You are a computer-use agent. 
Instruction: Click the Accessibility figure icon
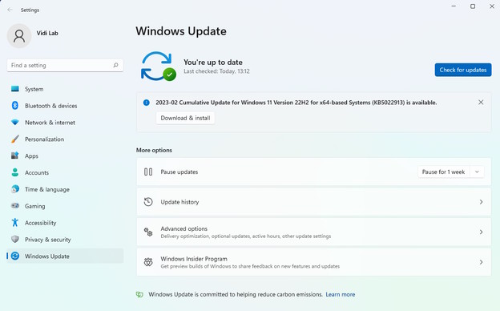15,222
